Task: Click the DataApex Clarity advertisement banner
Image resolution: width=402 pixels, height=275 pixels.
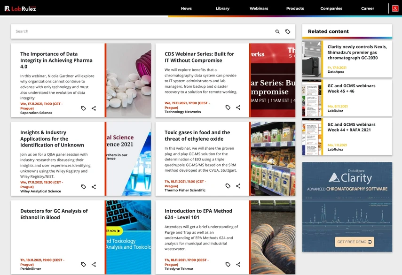Action: 347,207
